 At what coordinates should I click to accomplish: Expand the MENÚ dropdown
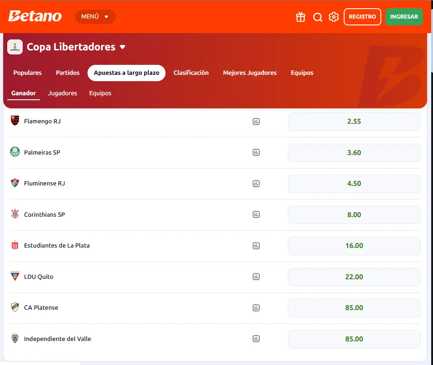95,17
